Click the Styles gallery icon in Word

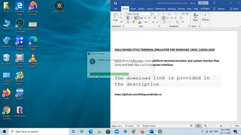tap(195, 15)
